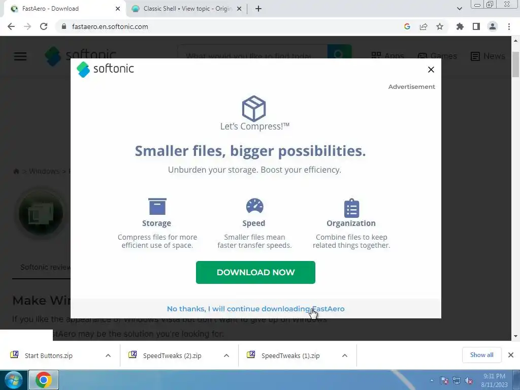Image resolution: width=520 pixels, height=390 pixels.
Task: Bookmark this tab with star icon
Action: 439,26
